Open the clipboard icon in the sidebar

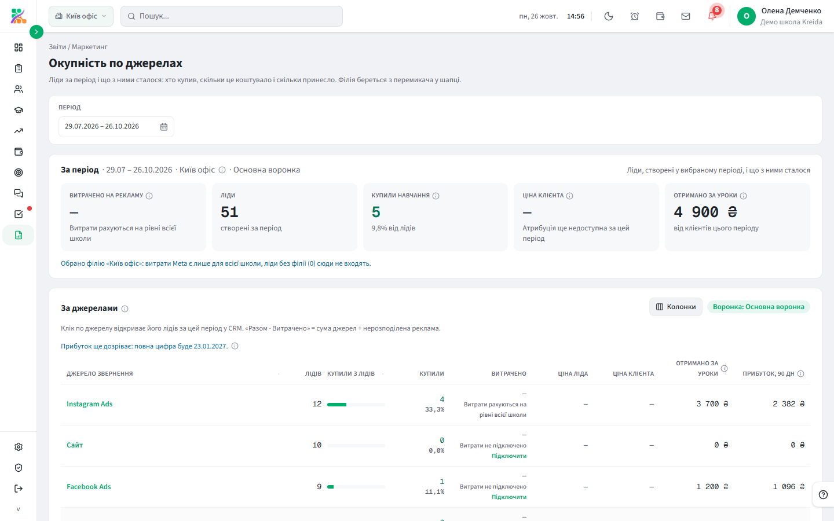(19, 68)
